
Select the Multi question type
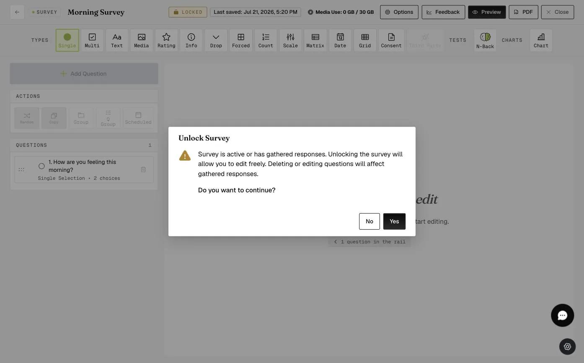pyautogui.click(x=92, y=40)
